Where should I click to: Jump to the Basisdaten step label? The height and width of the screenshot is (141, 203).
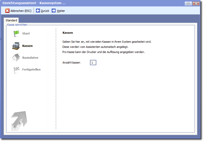(x=30, y=58)
